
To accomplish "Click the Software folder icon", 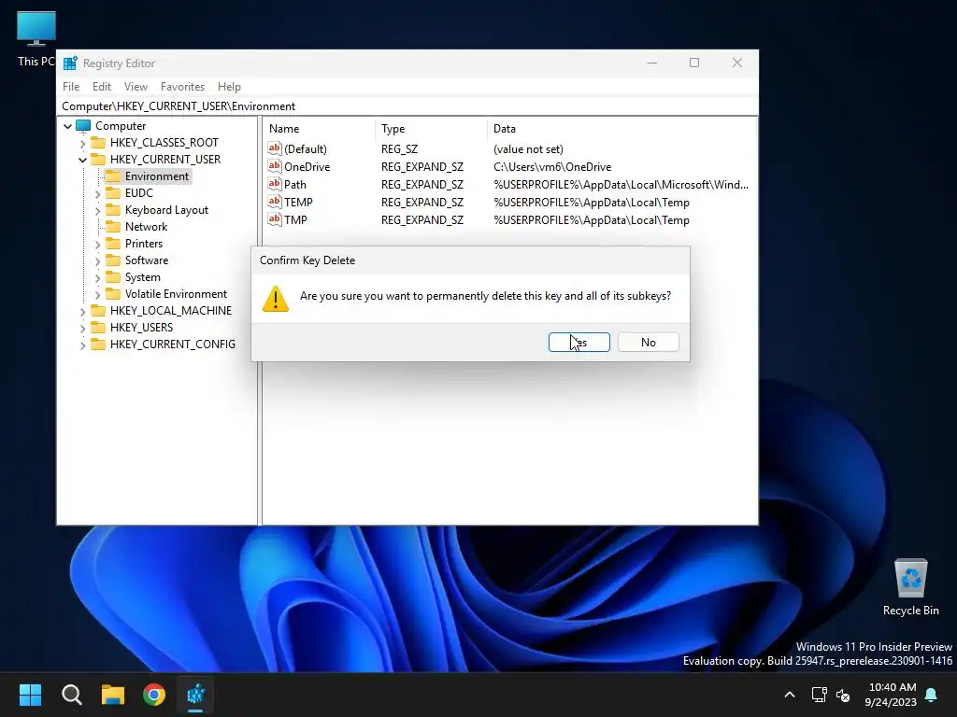I will click(x=113, y=260).
